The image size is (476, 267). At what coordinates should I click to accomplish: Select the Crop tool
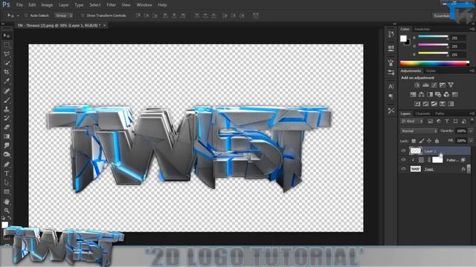7,72
